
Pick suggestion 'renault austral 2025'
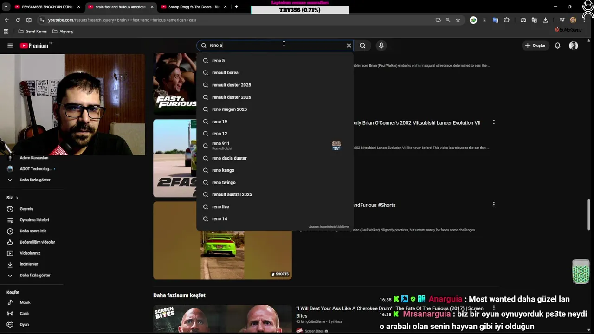pyautogui.click(x=275, y=194)
